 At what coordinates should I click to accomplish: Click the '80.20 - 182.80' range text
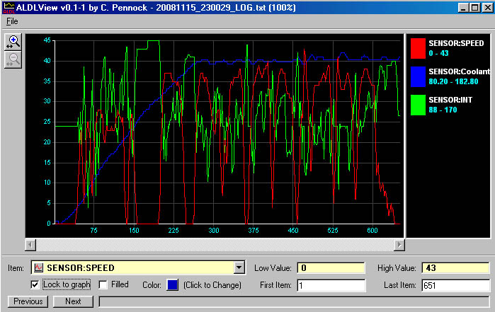(x=453, y=81)
